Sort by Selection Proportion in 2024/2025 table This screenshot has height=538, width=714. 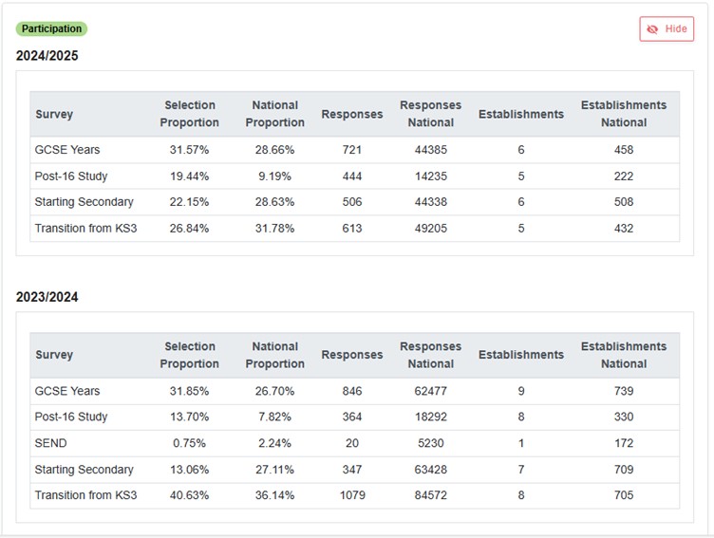(x=189, y=114)
